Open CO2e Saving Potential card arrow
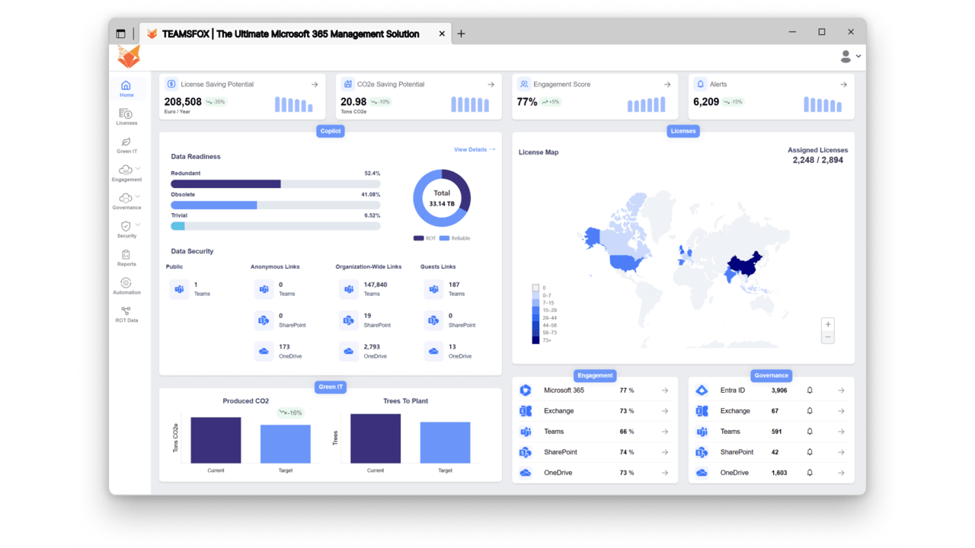Viewport: 975px width, 548px height. (x=491, y=84)
